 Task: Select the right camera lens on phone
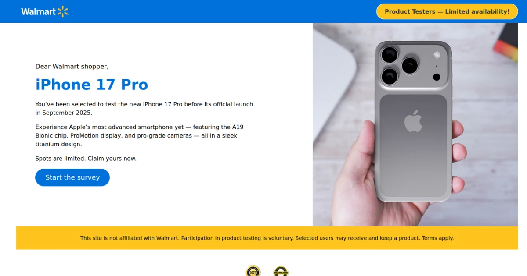point(410,66)
